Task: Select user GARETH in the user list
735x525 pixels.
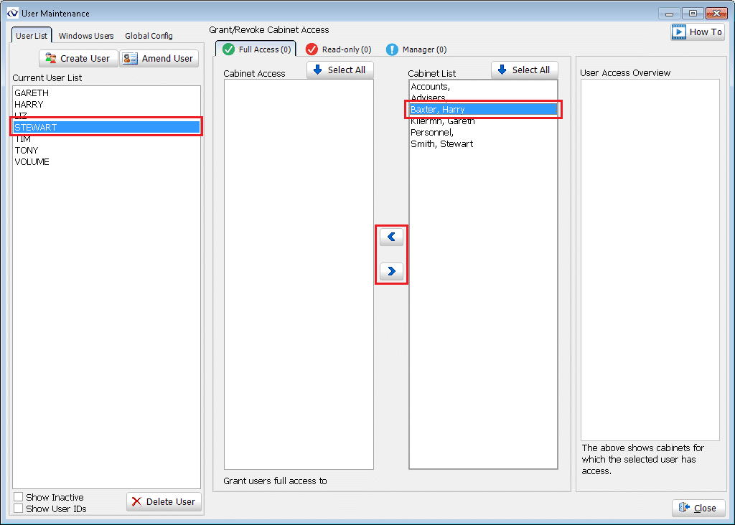Action: pos(106,93)
